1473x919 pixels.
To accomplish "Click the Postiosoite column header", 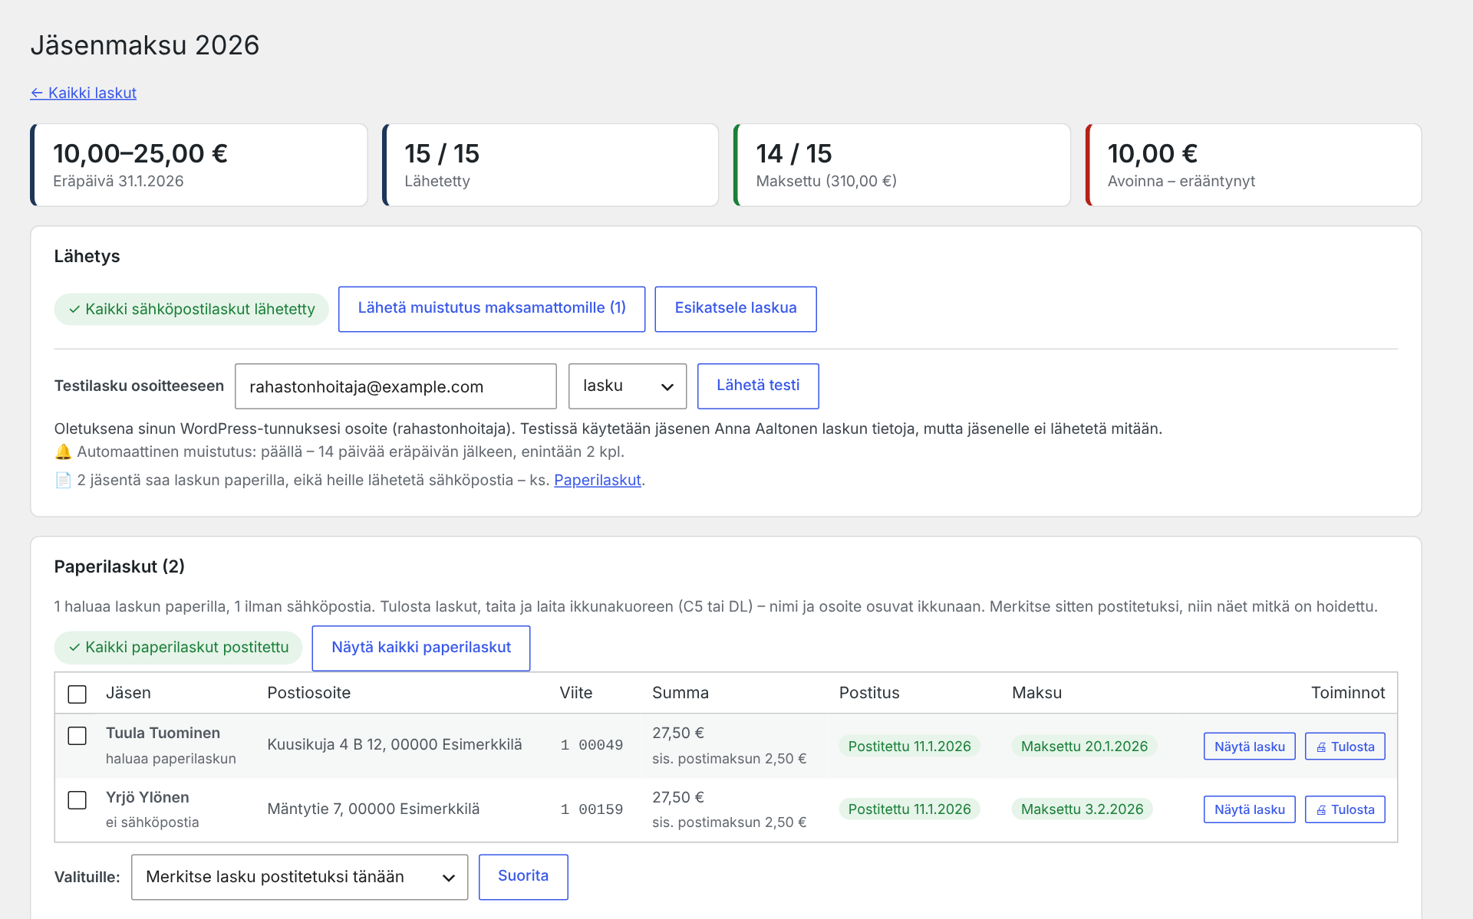I will coord(308,693).
